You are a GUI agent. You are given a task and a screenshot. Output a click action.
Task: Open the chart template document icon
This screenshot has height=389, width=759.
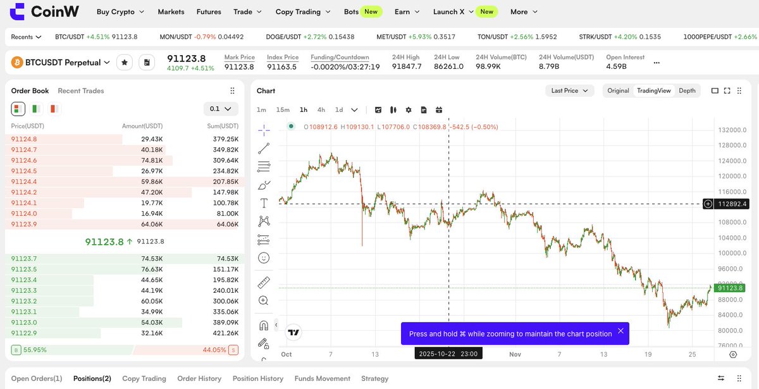click(x=424, y=109)
